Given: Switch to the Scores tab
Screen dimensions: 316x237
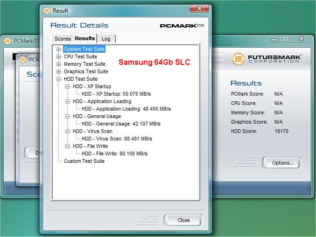Looking at the screenshot, I should coord(63,39).
